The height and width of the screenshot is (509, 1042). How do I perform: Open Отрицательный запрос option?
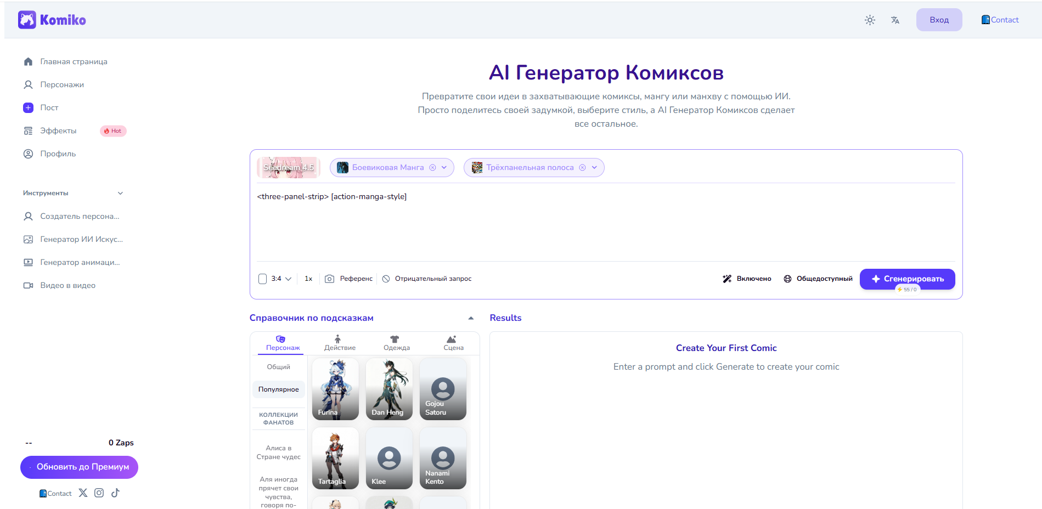pyautogui.click(x=427, y=279)
